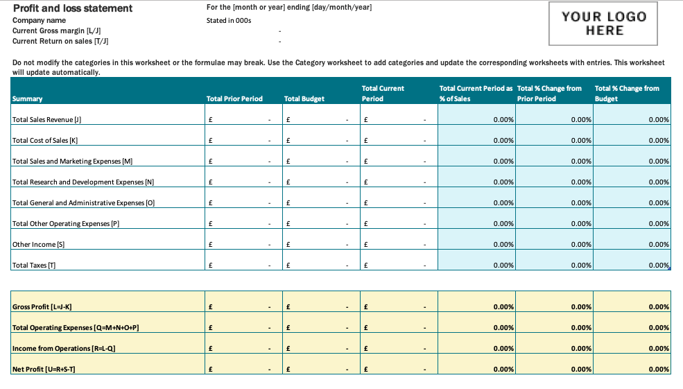Click Research and Development % change from prior cell

(554, 182)
